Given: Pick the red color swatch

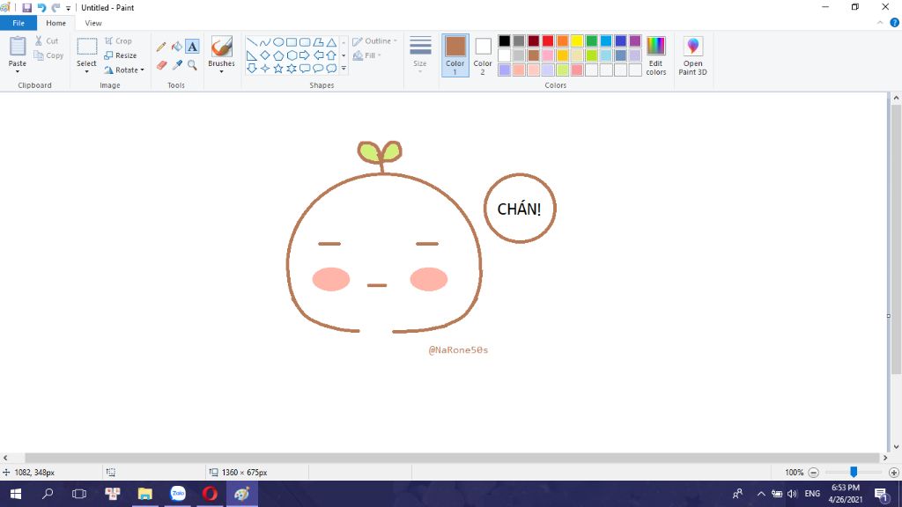Looking at the screenshot, I should [x=548, y=40].
